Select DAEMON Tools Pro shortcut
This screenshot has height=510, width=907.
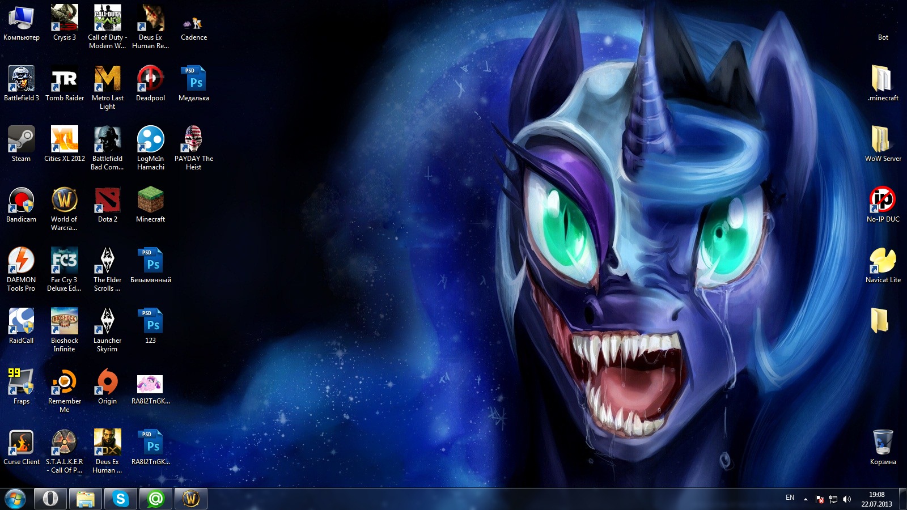point(22,270)
